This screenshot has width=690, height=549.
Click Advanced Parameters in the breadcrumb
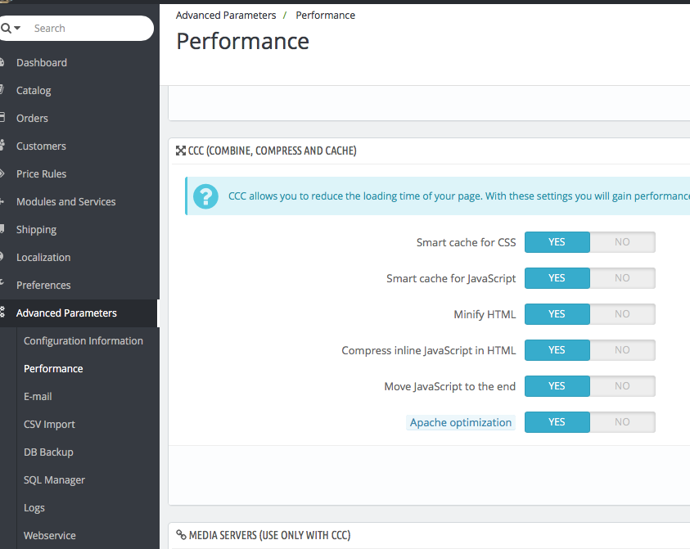pos(225,16)
